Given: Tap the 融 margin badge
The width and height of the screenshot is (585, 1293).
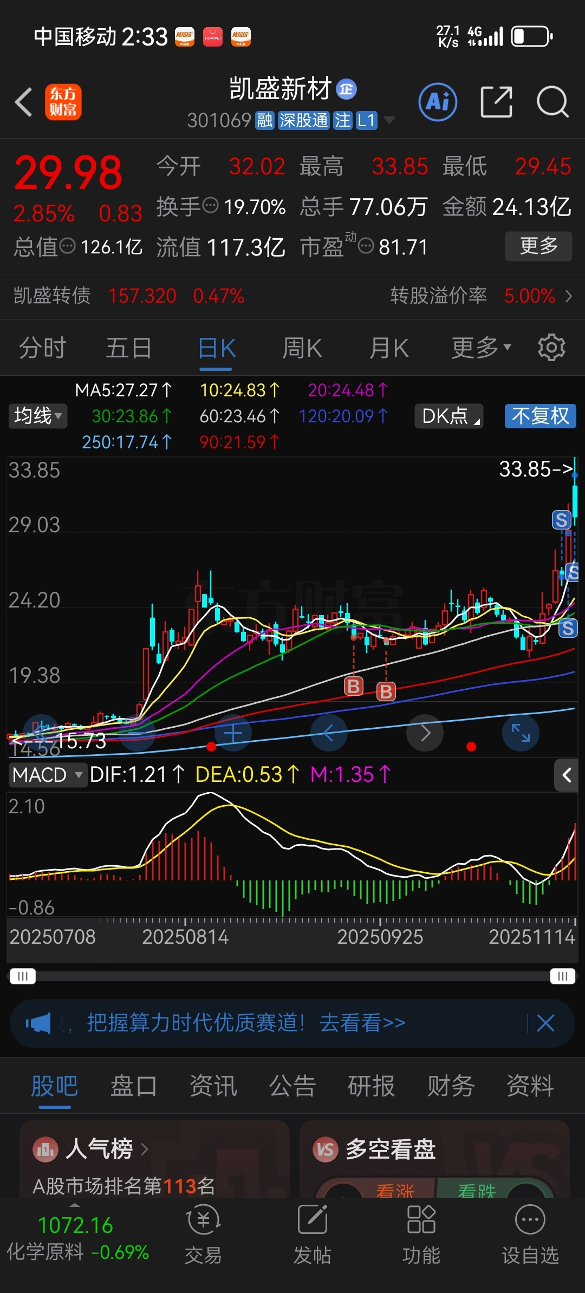Looking at the screenshot, I should [265, 120].
